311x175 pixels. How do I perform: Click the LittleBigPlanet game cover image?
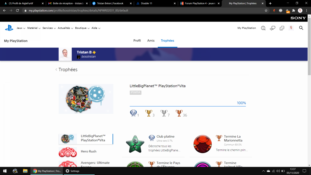(86, 99)
